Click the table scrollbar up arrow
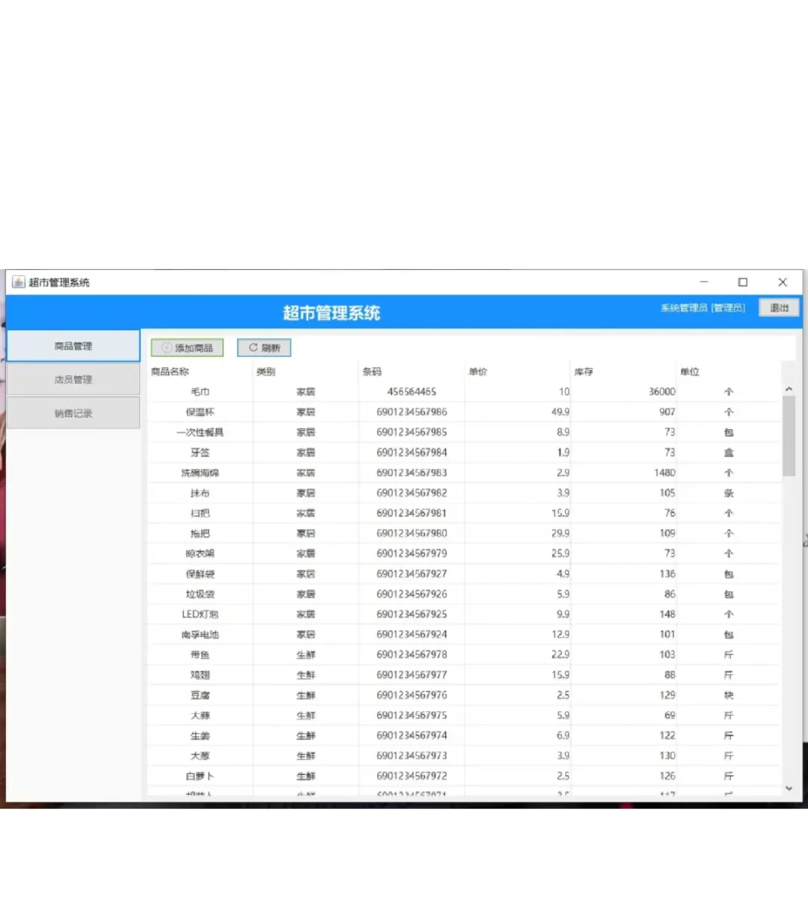This screenshot has width=808, height=904. click(789, 390)
